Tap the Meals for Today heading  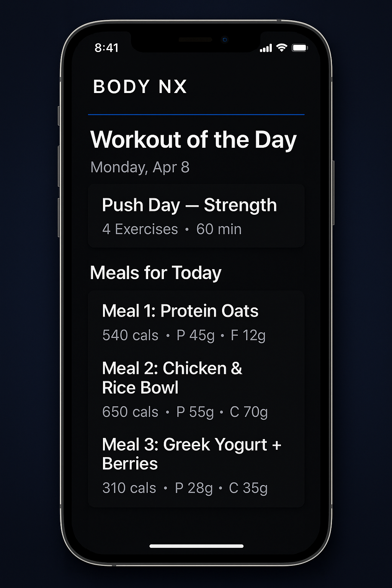click(x=155, y=273)
